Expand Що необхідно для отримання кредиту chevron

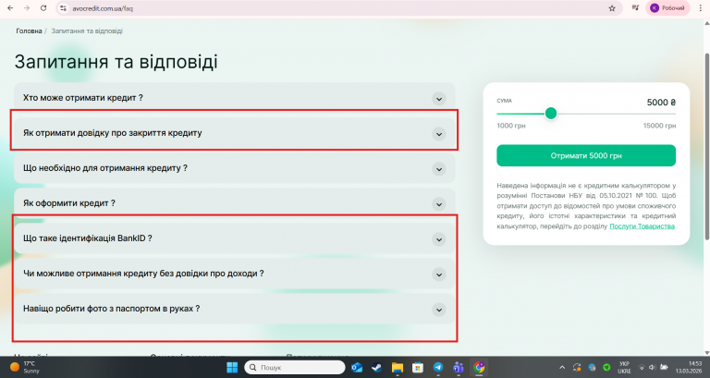[439, 169]
